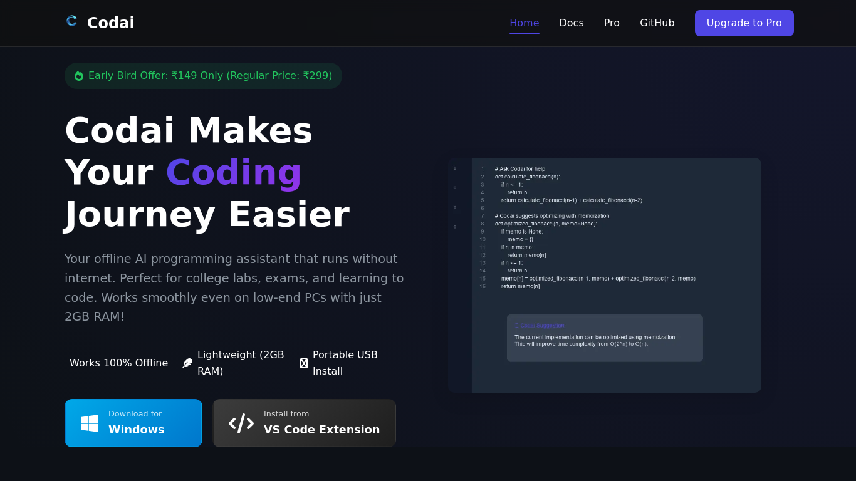Click the second sidebar marker in the code preview

click(454, 187)
